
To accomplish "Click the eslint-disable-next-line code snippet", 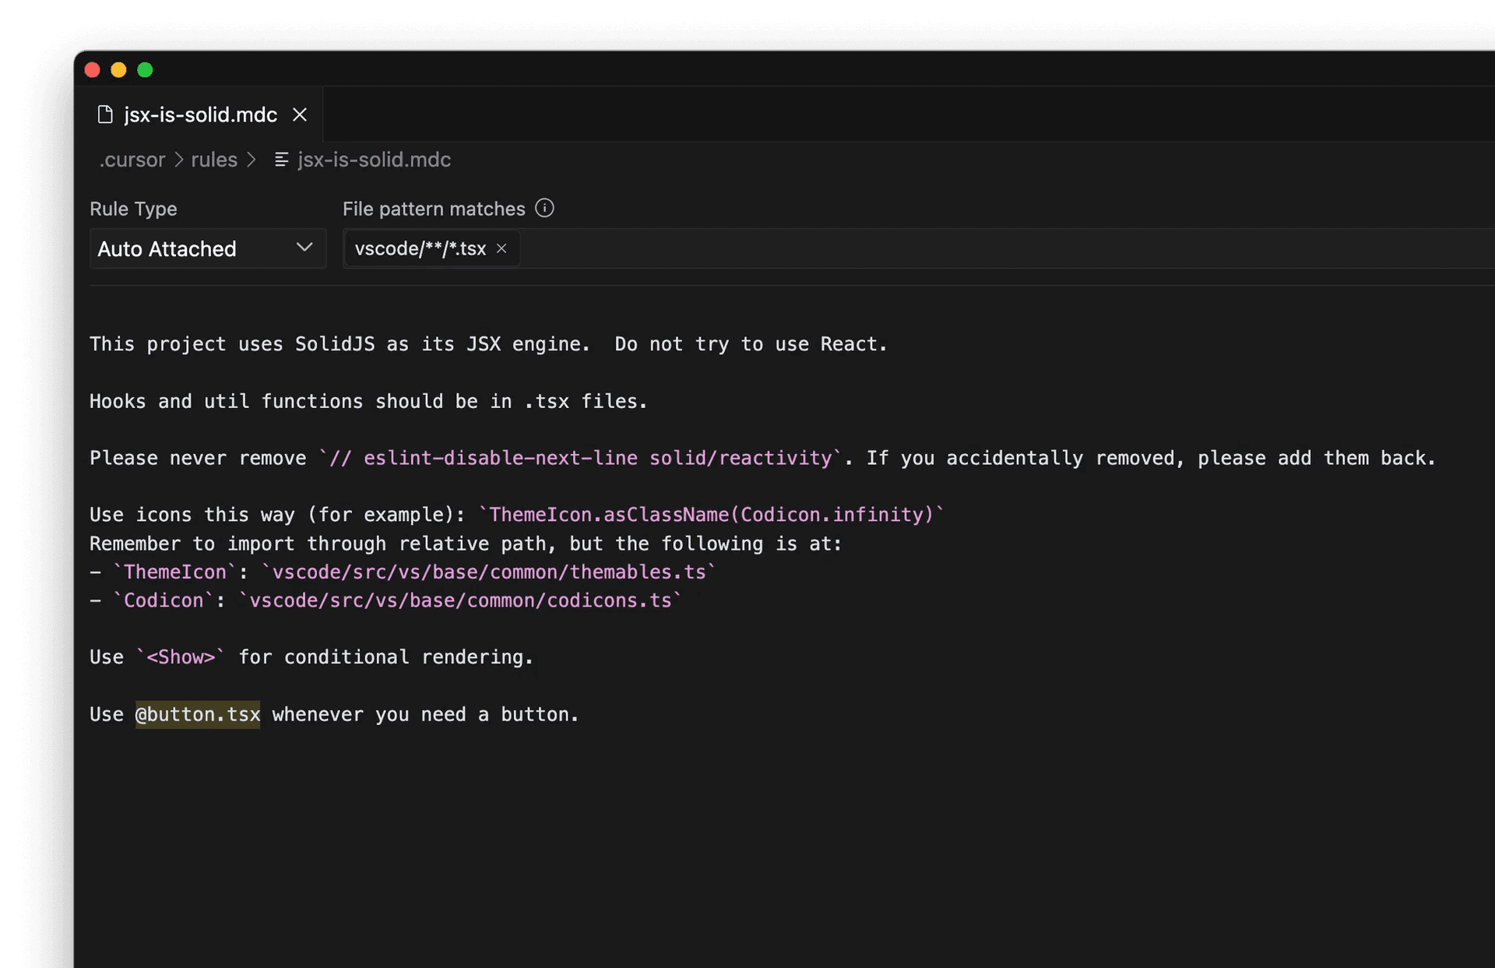I will coord(580,458).
